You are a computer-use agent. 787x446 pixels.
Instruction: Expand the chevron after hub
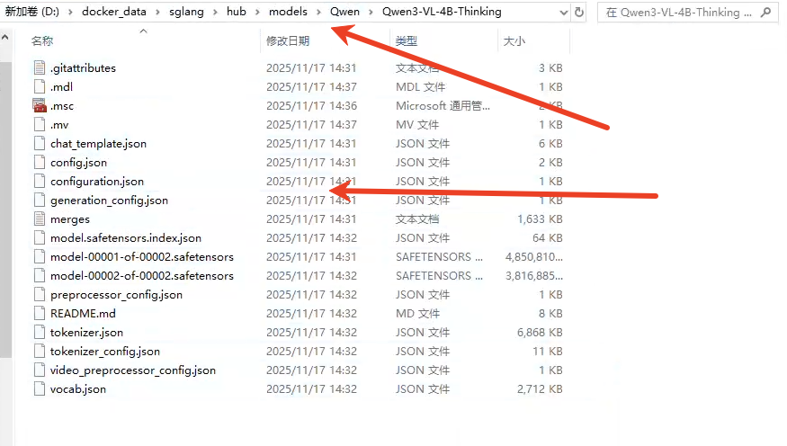[x=257, y=12]
